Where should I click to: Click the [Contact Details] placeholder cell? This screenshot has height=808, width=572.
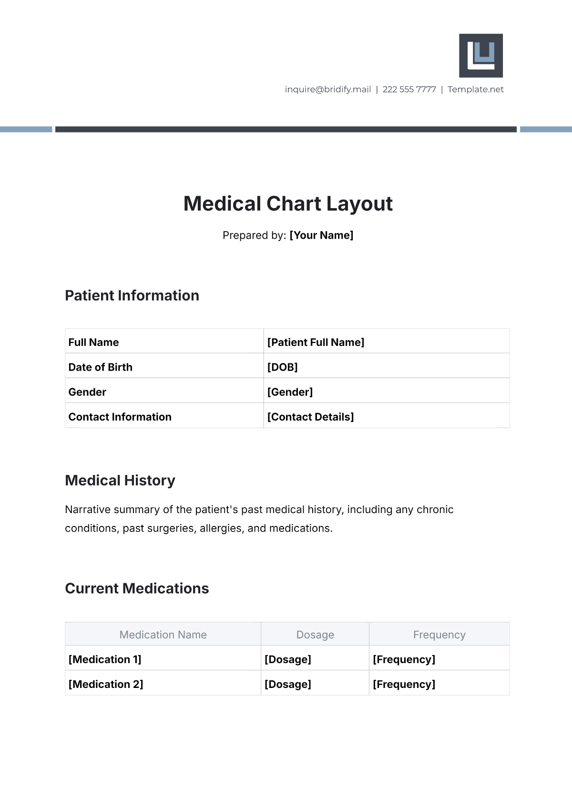pyautogui.click(x=310, y=417)
